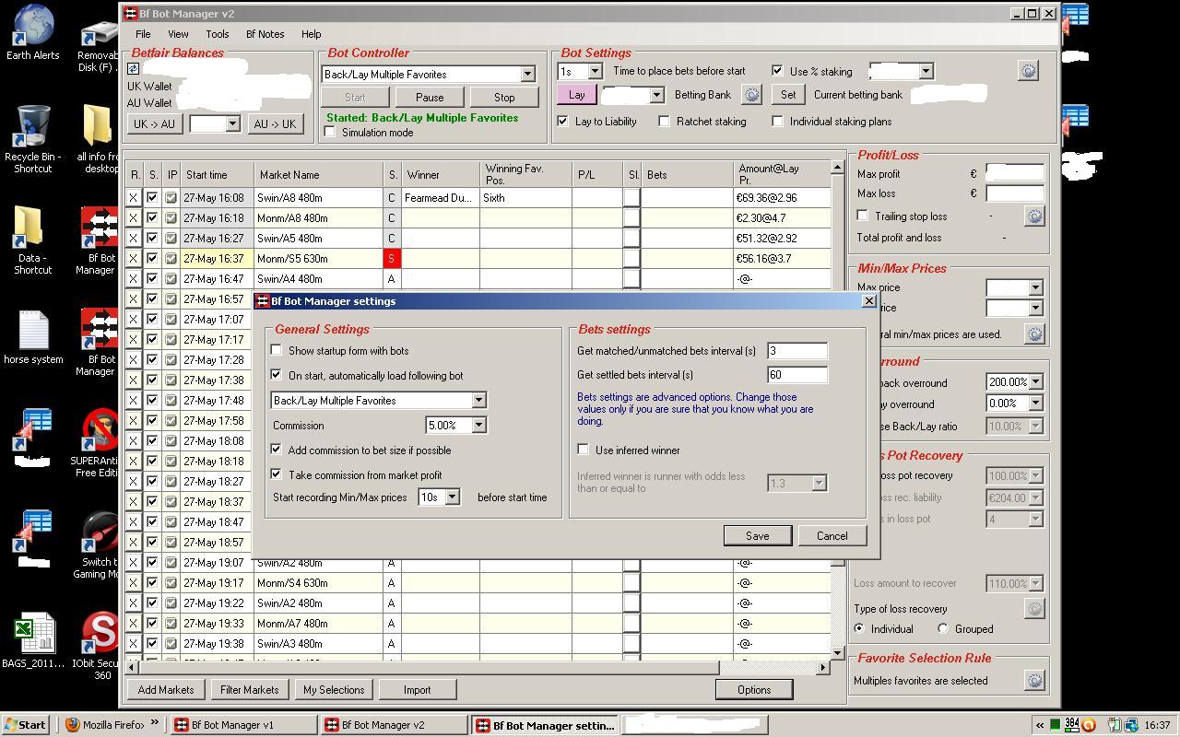Click Save button in settings dialog
This screenshot has height=737, width=1180.
757,535
